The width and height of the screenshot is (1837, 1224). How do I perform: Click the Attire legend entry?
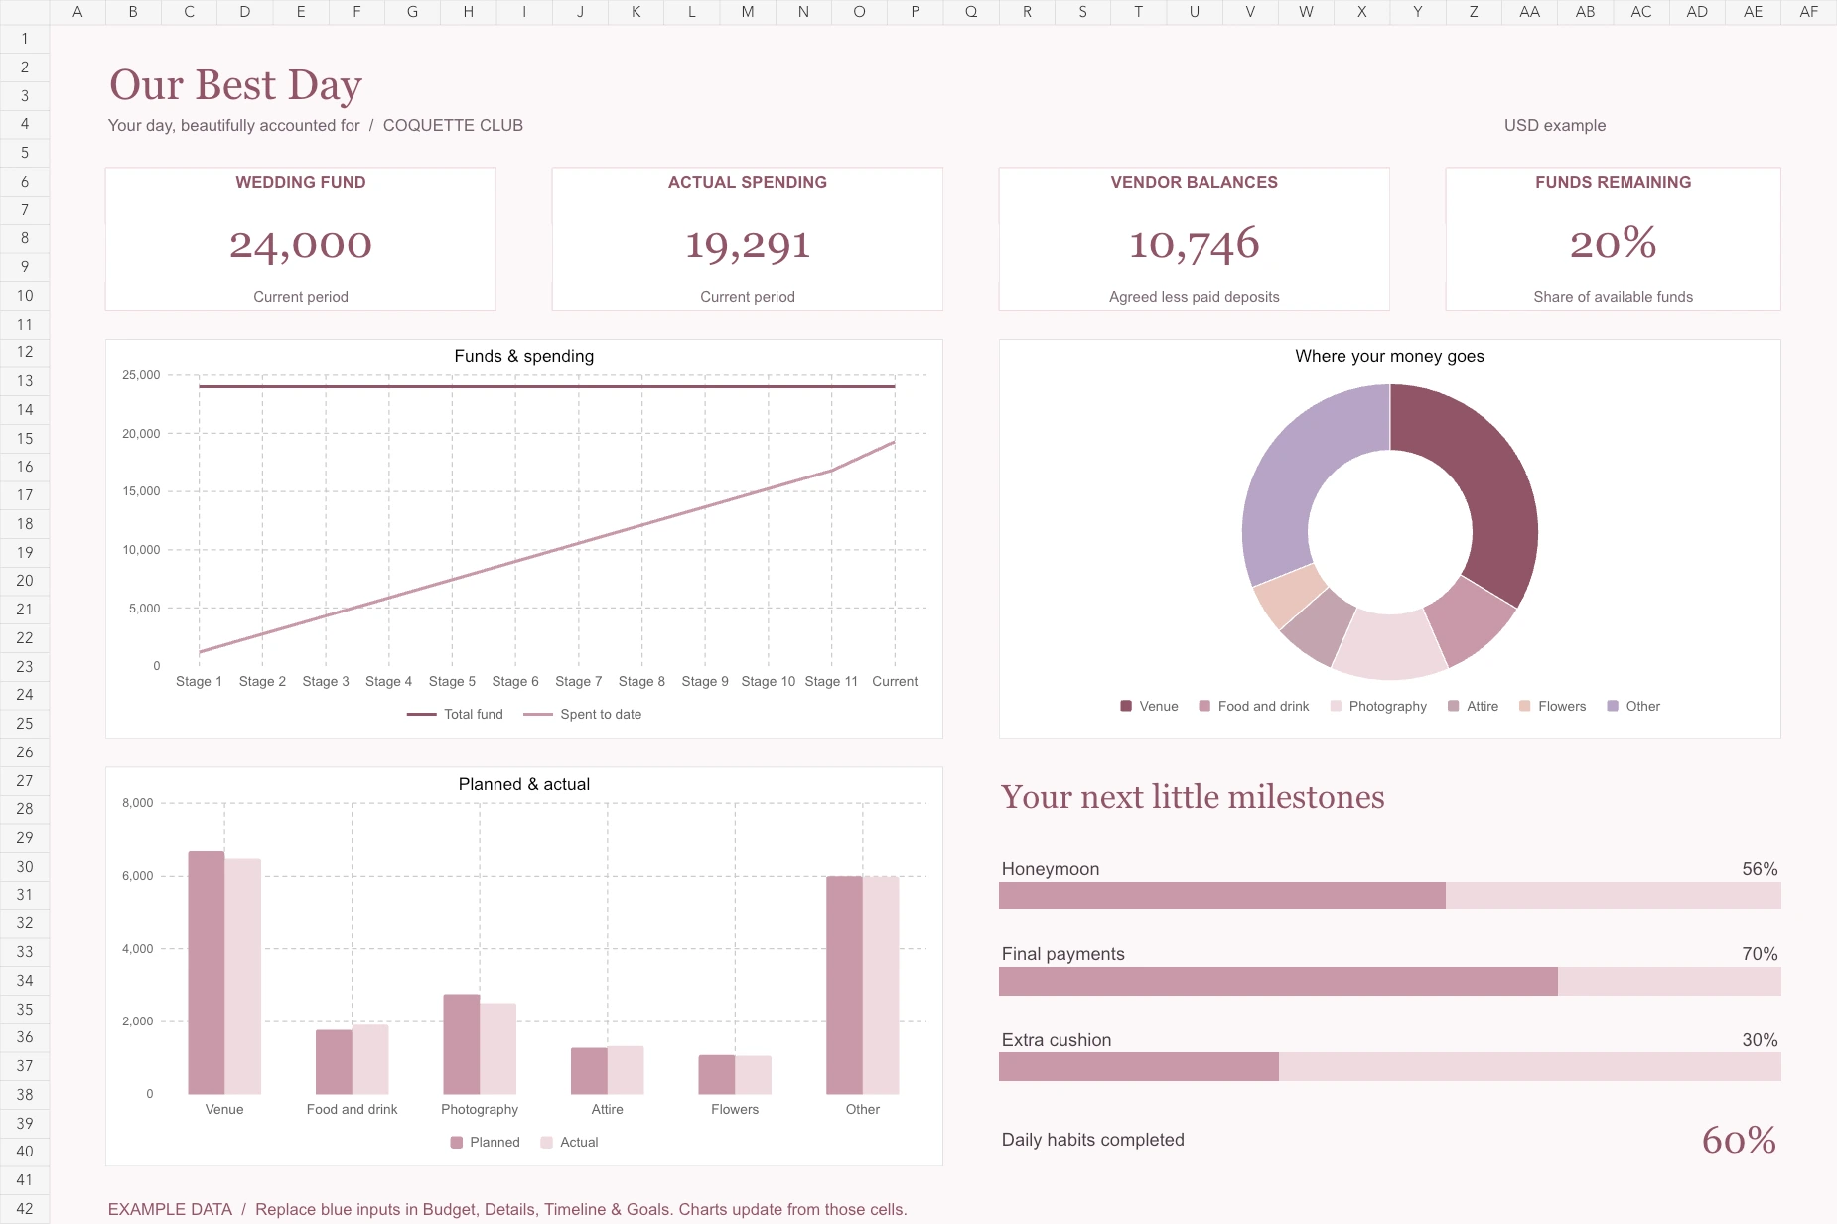coord(1473,706)
